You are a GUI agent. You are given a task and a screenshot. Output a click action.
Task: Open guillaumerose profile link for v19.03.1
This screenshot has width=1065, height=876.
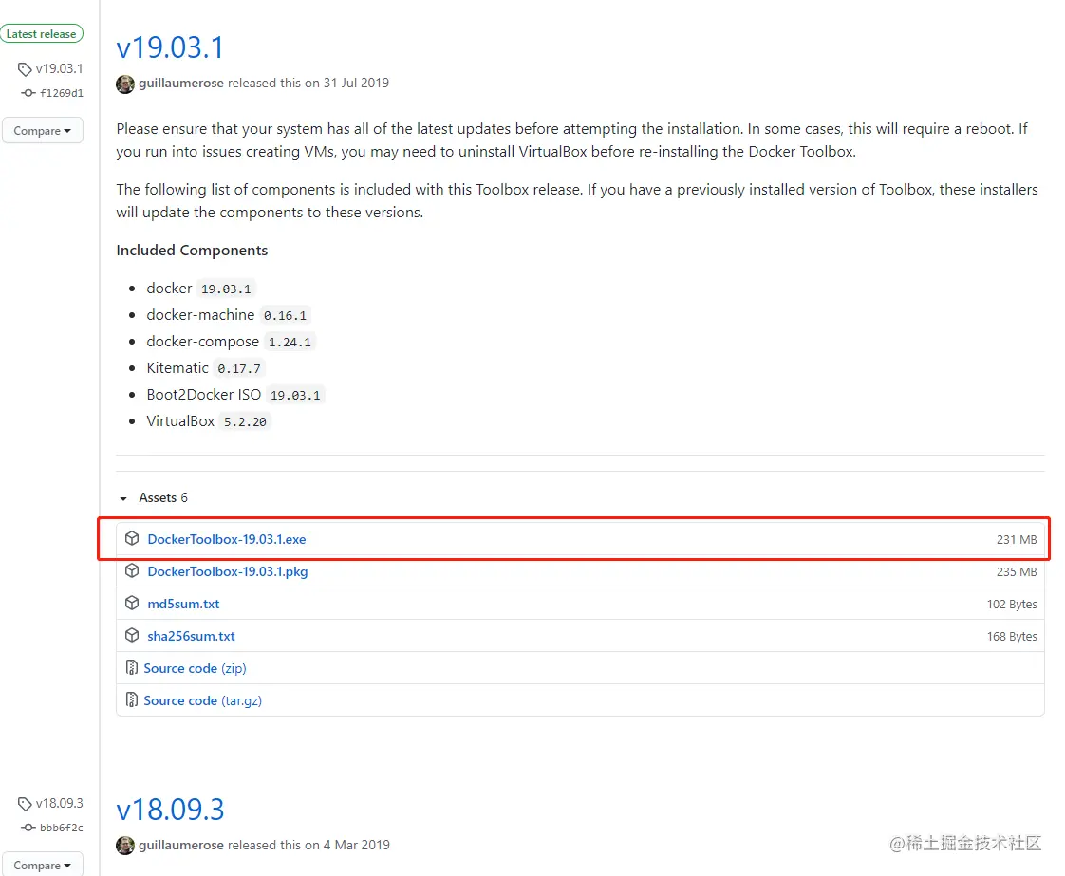point(180,83)
